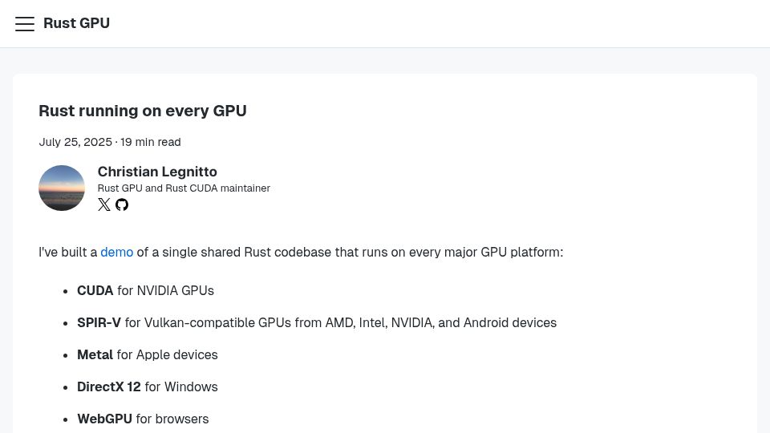The width and height of the screenshot is (770, 433).
Task: Select the "July 25, 2025" publication date
Action: click(75, 143)
